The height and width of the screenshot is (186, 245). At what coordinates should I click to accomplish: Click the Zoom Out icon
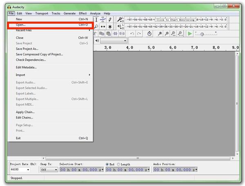click(167, 33)
